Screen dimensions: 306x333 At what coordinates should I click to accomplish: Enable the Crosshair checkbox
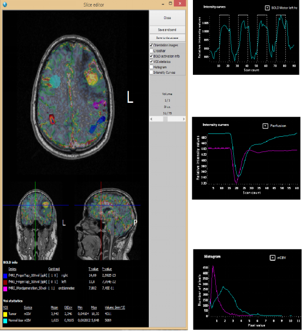(151, 51)
